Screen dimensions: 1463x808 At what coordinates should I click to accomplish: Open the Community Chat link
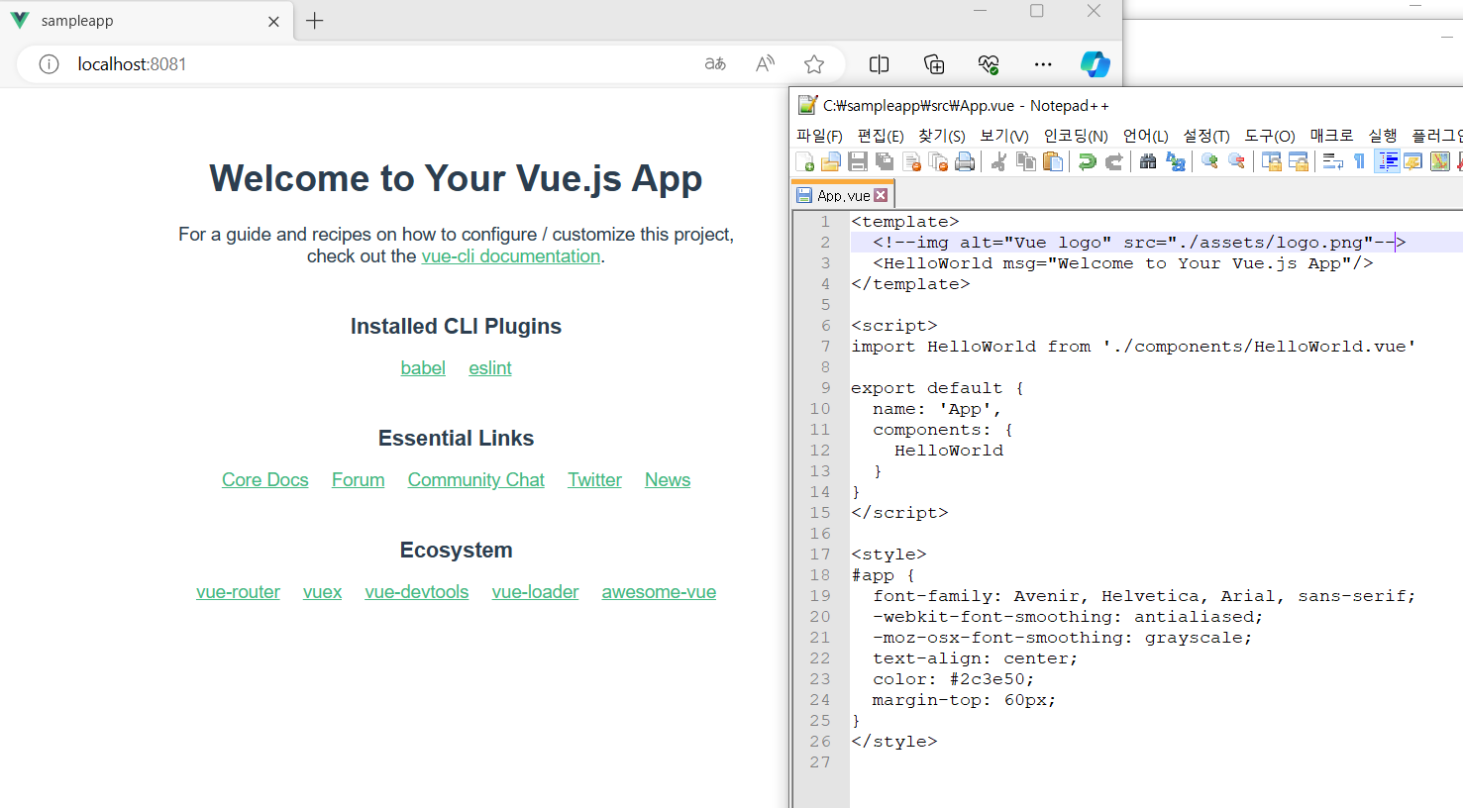tap(476, 480)
